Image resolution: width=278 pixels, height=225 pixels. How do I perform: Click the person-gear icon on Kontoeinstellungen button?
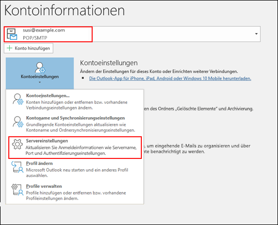coord(40,68)
